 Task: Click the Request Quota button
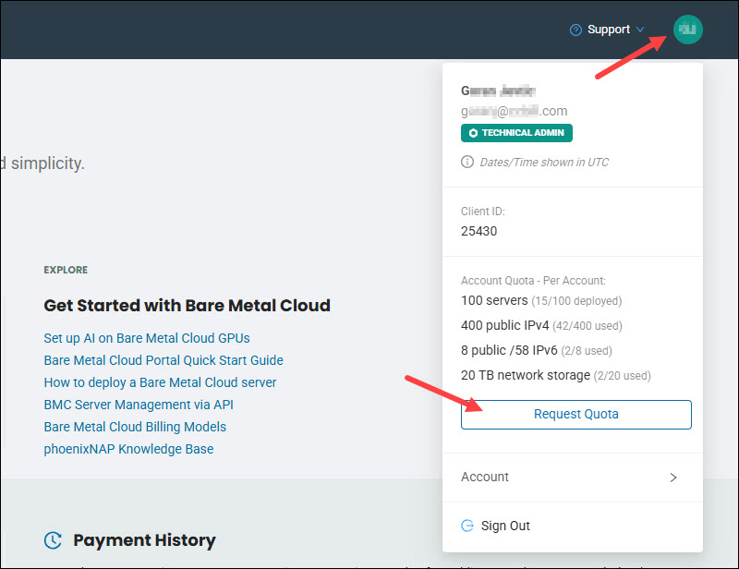(575, 415)
